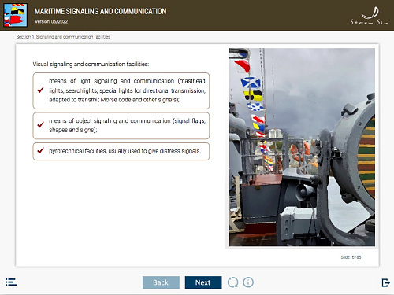Click the signal flags course logo

16,15
